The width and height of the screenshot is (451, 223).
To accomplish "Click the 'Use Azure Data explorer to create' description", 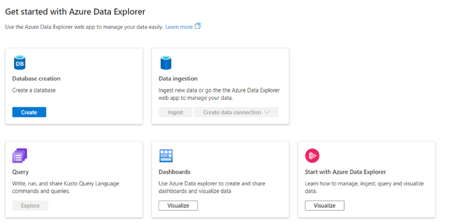I will (211, 187).
